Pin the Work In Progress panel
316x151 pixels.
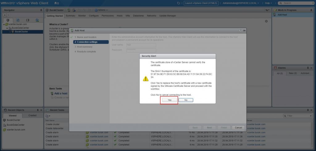(311, 10)
